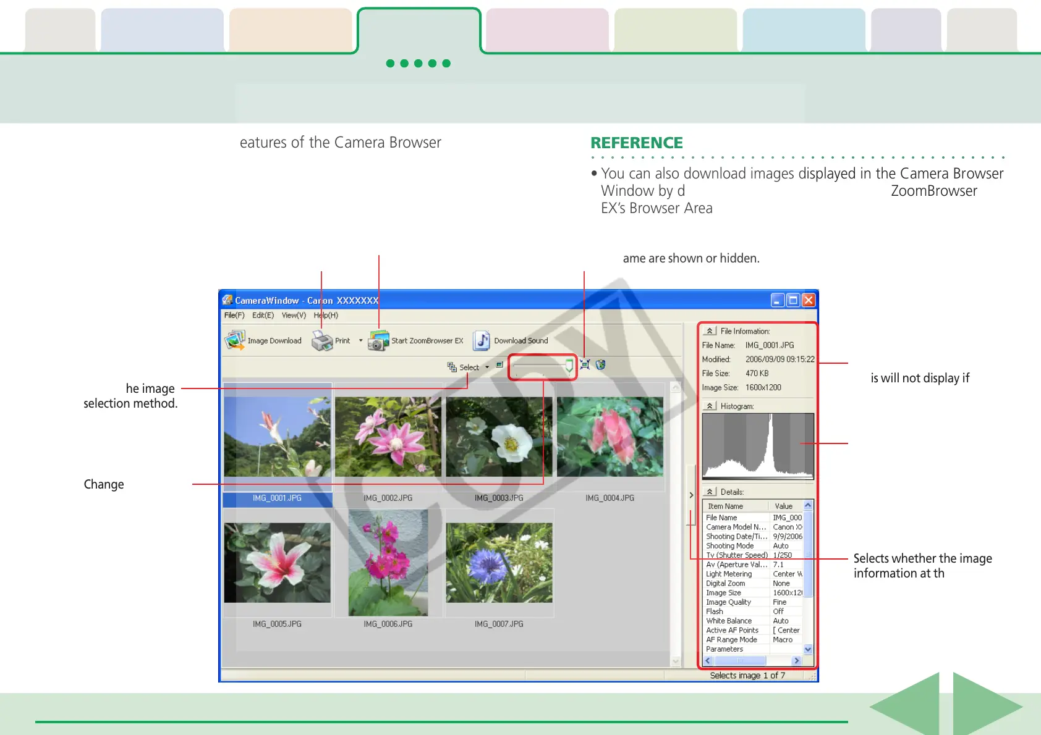Click the fit-to-window thumbnail icon
This screenshot has width=1041, height=735.
coord(585,365)
